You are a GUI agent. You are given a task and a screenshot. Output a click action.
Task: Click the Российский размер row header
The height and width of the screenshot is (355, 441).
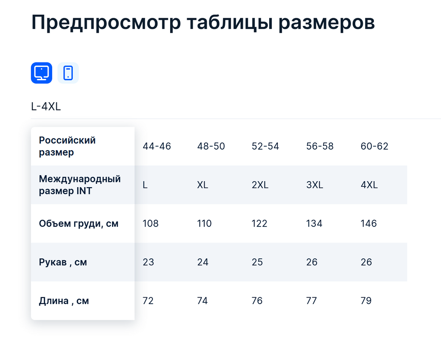point(67,146)
